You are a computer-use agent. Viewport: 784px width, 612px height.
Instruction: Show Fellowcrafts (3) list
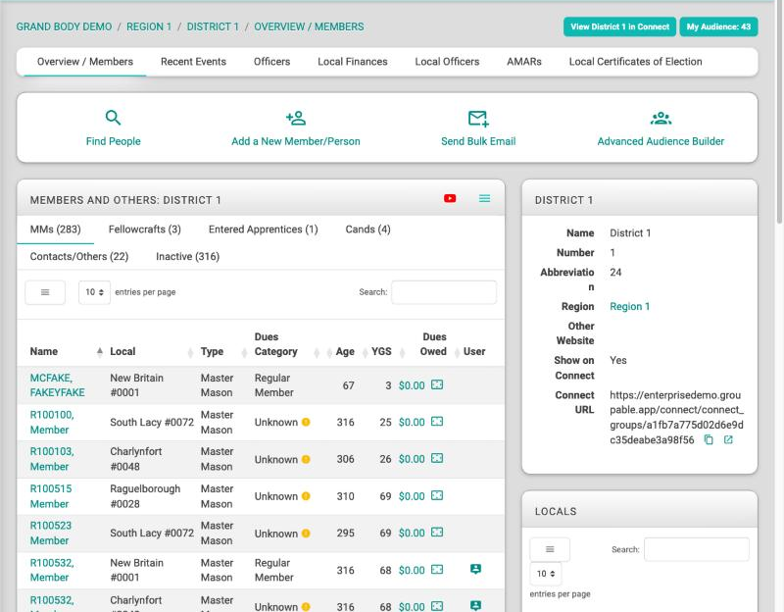[x=144, y=229]
